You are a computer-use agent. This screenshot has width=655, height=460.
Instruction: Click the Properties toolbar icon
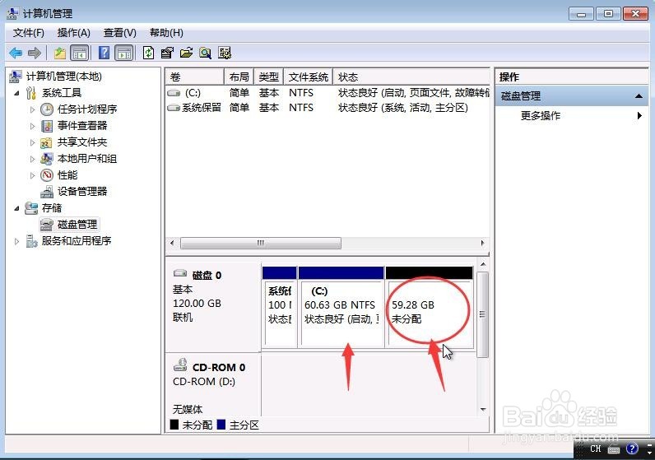pos(167,53)
